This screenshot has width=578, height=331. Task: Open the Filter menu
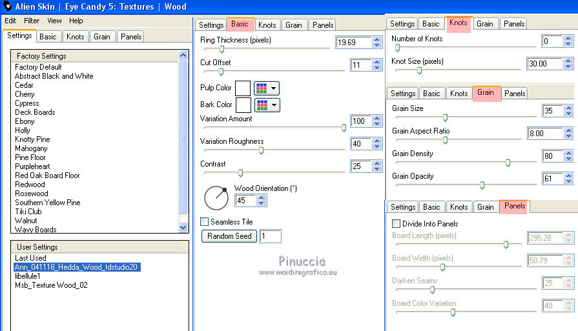[32, 21]
